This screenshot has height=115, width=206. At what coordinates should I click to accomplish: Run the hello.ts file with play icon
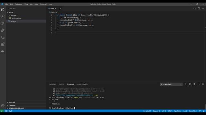click(194, 9)
